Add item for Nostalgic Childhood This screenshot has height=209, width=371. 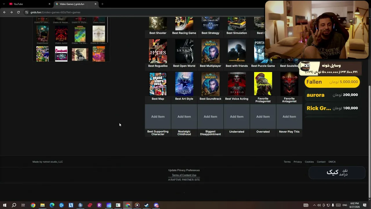point(184,117)
